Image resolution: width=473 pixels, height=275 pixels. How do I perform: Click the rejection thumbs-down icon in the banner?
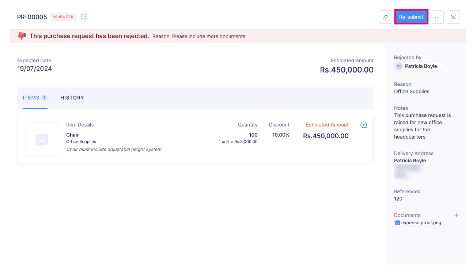pyautogui.click(x=22, y=36)
